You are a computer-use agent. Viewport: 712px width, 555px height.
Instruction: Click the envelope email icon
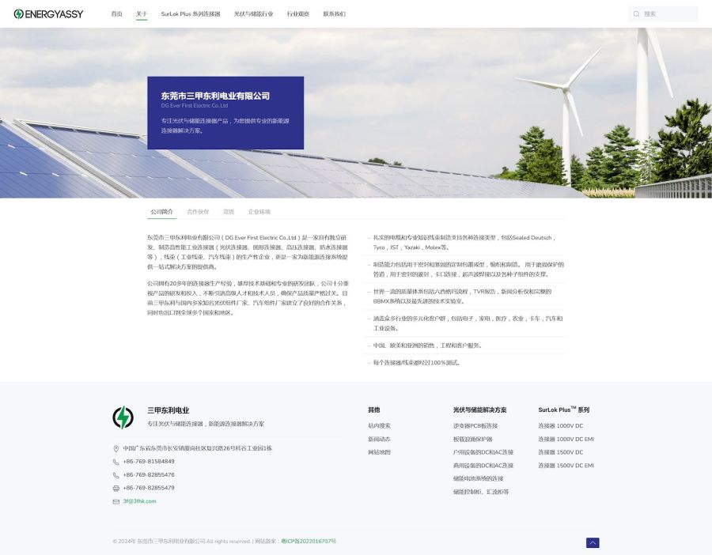116,501
